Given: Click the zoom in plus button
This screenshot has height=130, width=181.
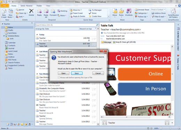Looking at the screenshot, I should 179,128.
